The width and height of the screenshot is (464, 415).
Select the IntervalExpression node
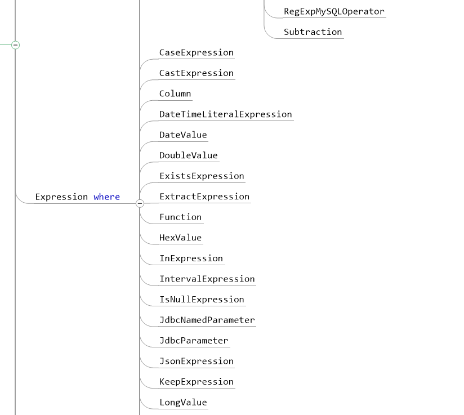[207, 279]
